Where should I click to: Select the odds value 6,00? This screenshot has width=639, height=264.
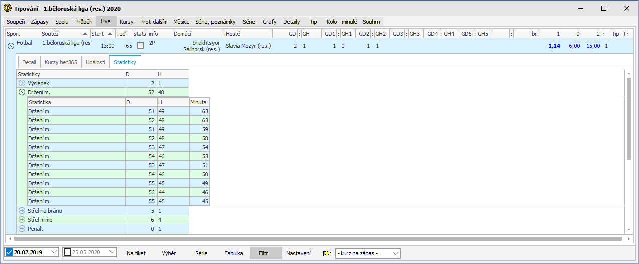click(574, 46)
